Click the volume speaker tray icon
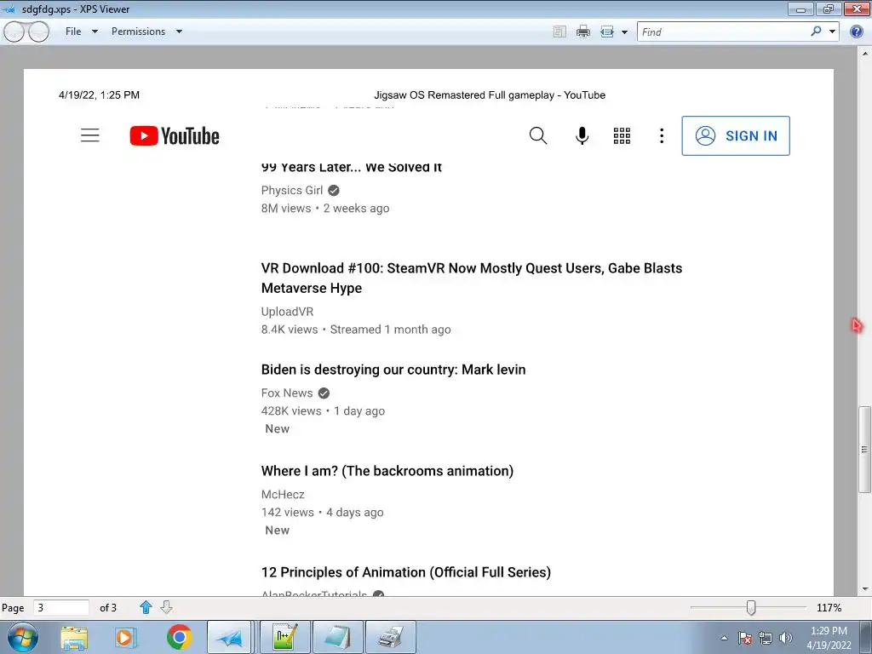The height and width of the screenshot is (654, 872). tap(786, 638)
